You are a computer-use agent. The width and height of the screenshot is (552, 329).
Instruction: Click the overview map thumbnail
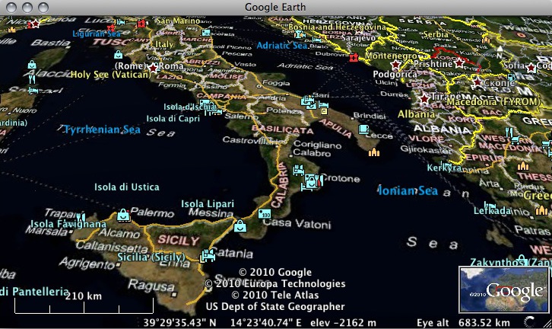[504, 290]
